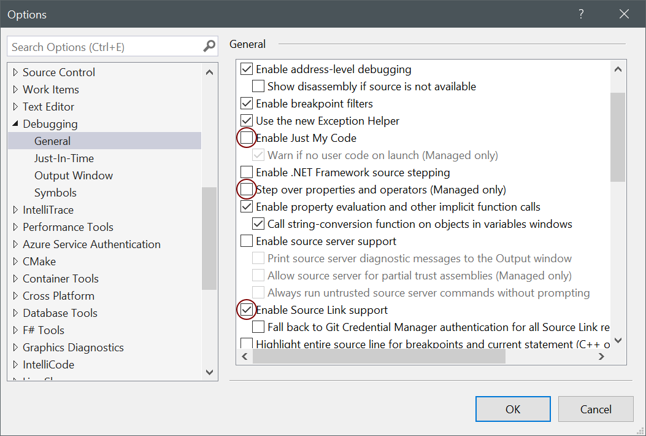Toggle Use the new Exception Helper

point(247,120)
